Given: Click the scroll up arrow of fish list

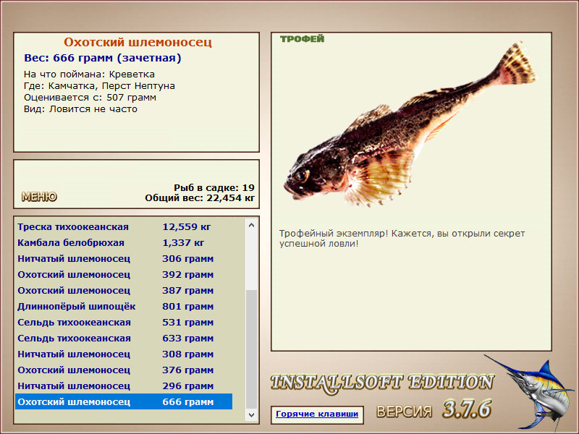Looking at the screenshot, I should 251,225.
